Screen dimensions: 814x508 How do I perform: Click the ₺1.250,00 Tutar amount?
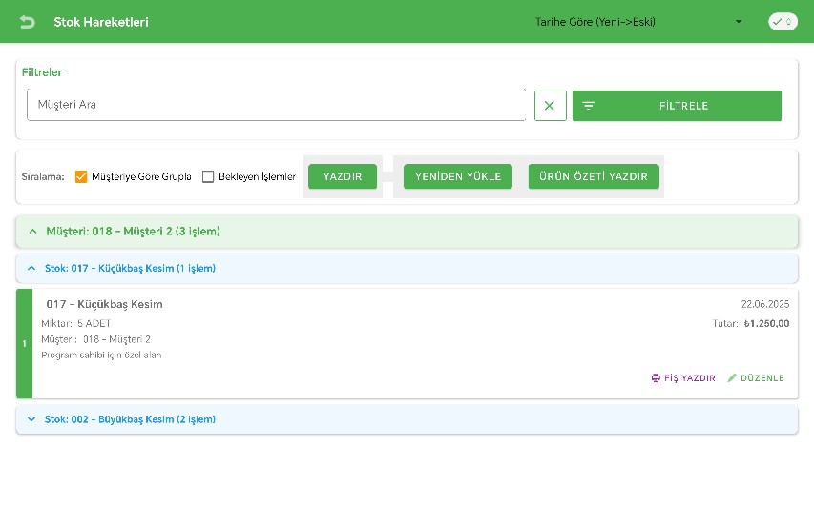(765, 324)
